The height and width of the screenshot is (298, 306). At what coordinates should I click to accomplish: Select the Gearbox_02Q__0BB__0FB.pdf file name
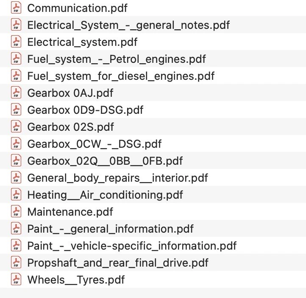[x=105, y=161]
